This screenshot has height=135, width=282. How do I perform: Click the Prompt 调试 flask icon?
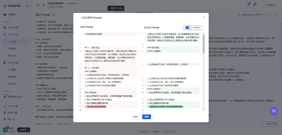click(x=5, y=34)
